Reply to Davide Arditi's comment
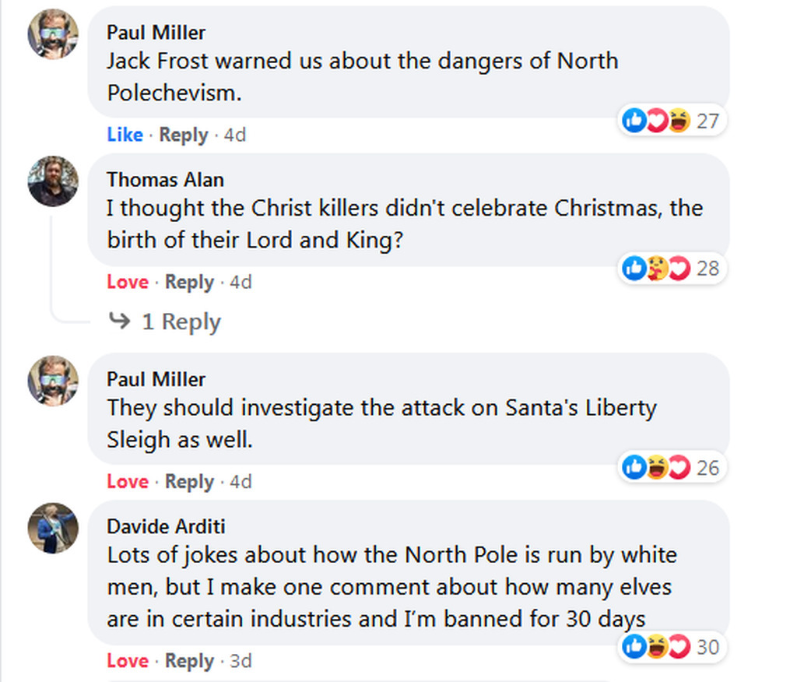The width and height of the screenshot is (797, 682). (x=189, y=661)
